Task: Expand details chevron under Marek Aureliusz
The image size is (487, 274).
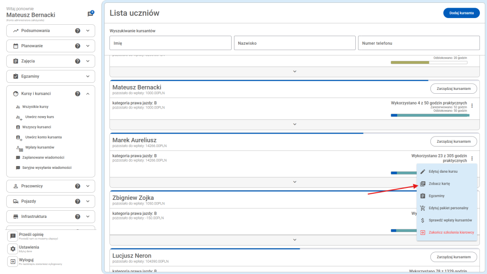Action: click(294, 182)
